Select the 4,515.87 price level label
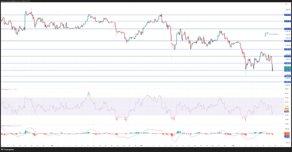Screen dimensions: 292x152 [x=287, y=21]
